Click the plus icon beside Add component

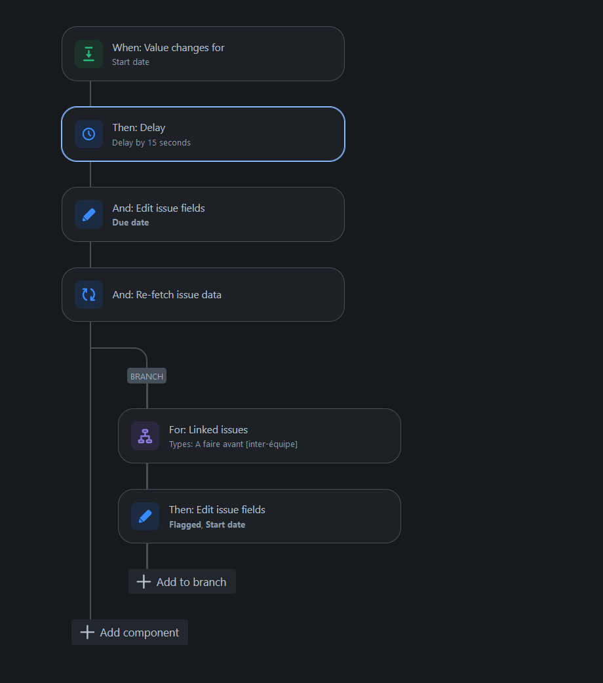pyautogui.click(x=87, y=633)
